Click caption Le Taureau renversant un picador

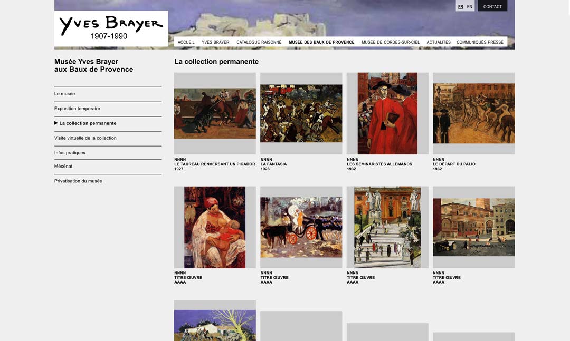point(214,164)
